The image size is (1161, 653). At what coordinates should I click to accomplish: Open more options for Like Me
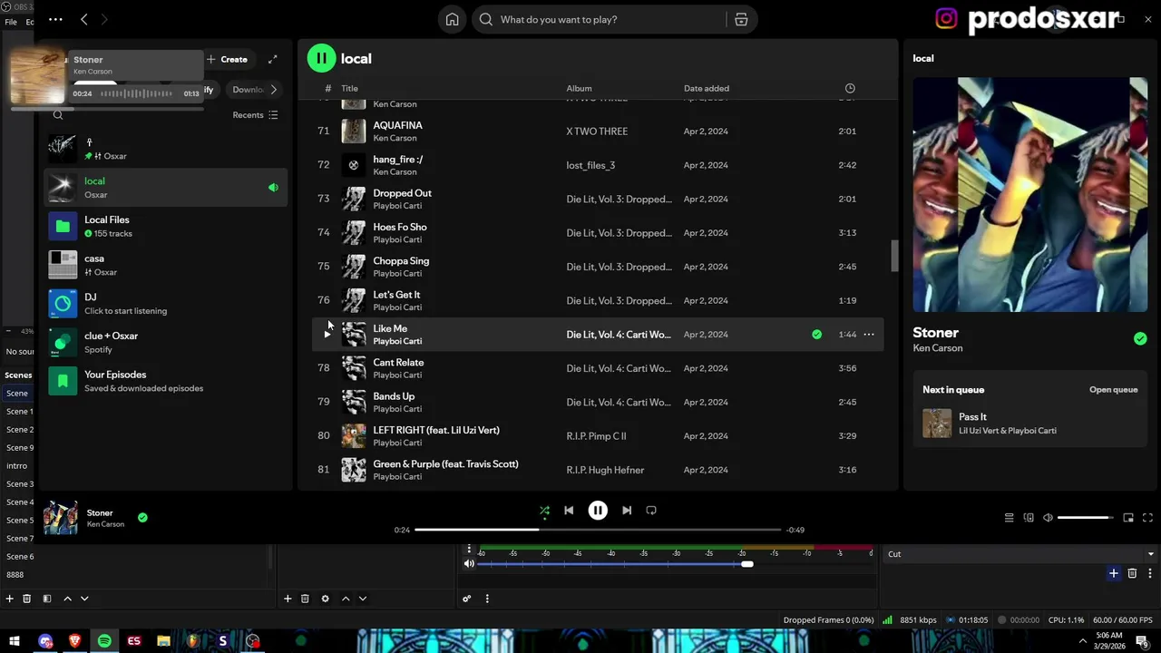tap(868, 335)
